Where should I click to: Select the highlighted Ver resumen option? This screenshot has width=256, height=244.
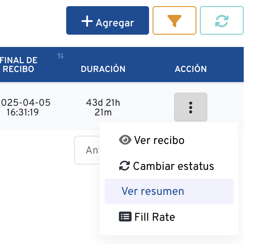[x=169, y=191]
